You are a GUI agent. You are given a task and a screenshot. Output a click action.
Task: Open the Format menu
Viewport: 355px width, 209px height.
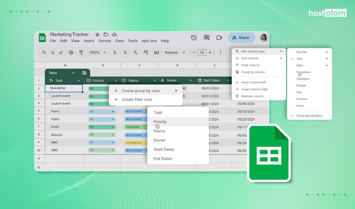click(x=105, y=41)
